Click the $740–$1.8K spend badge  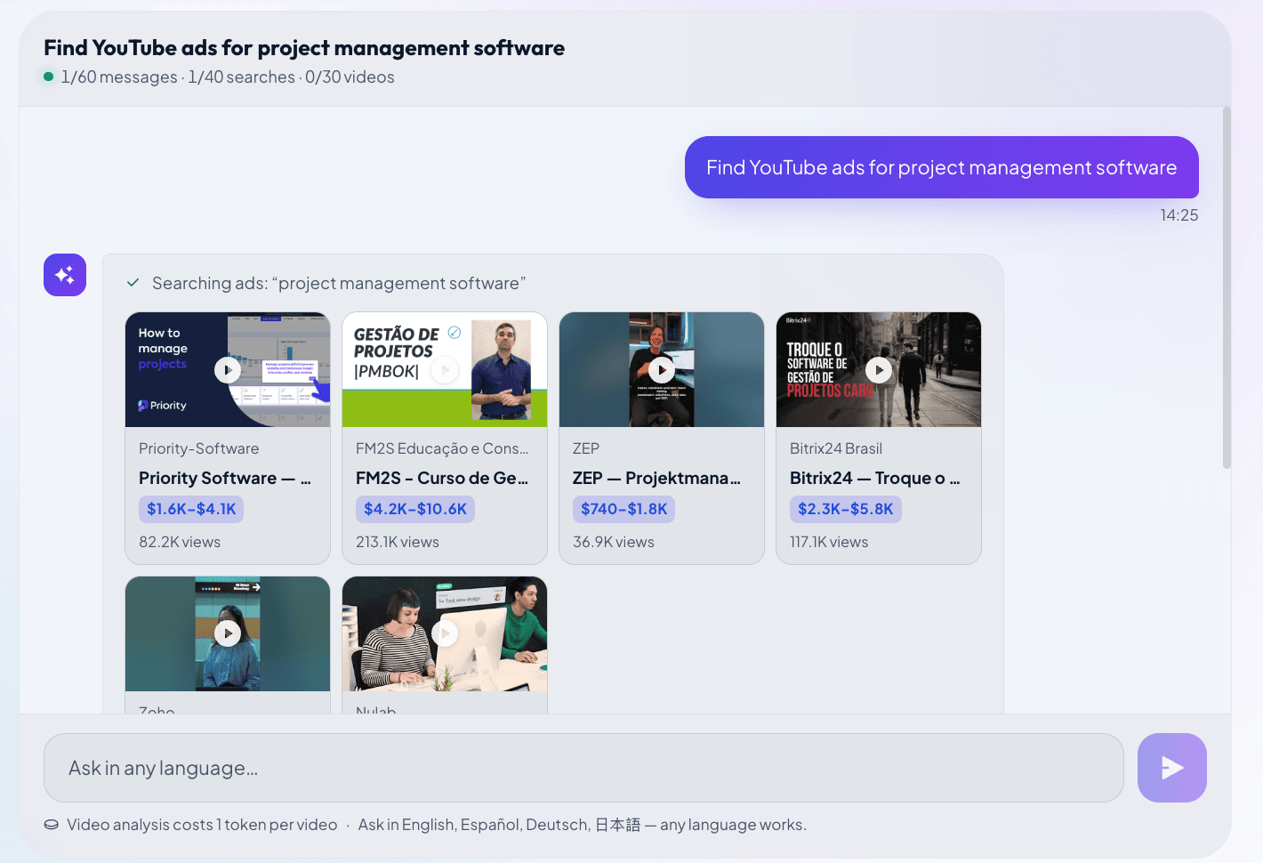pyautogui.click(x=623, y=509)
